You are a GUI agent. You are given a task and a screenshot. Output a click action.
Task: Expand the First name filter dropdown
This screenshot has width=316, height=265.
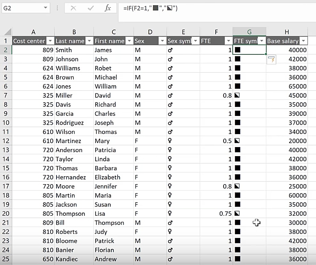[129, 41]
